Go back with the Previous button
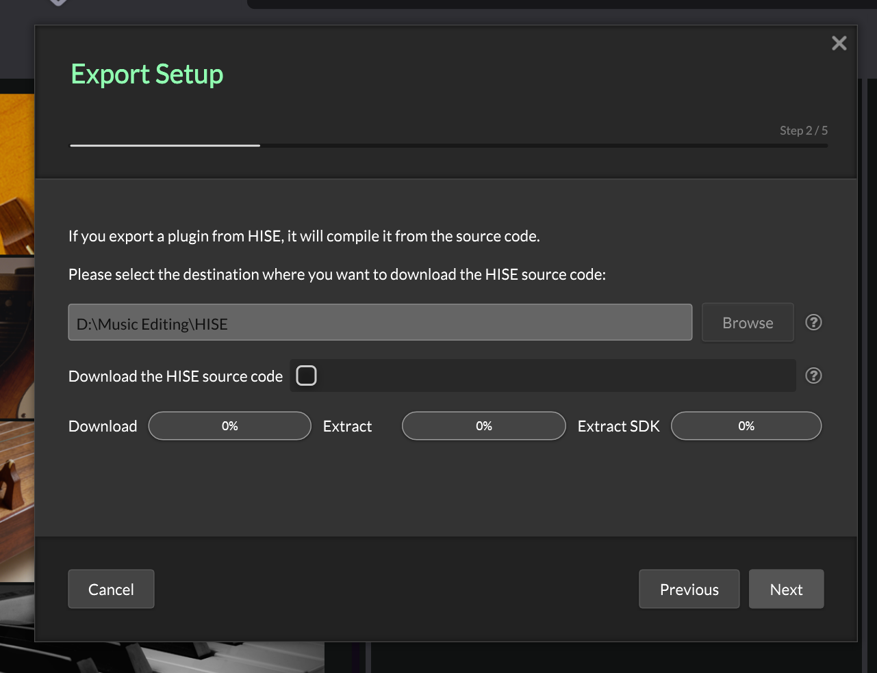This screenshot has width=877, height=673. point(689,589)
